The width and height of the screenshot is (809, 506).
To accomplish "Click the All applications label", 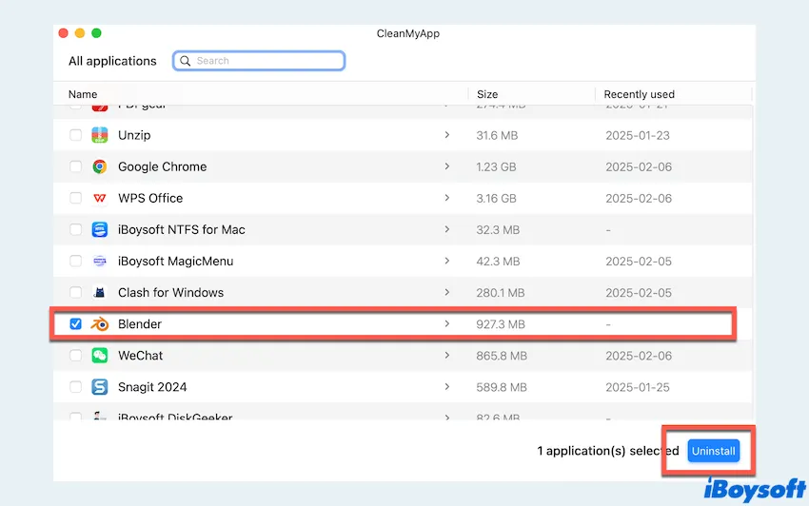I will [112, 61].
